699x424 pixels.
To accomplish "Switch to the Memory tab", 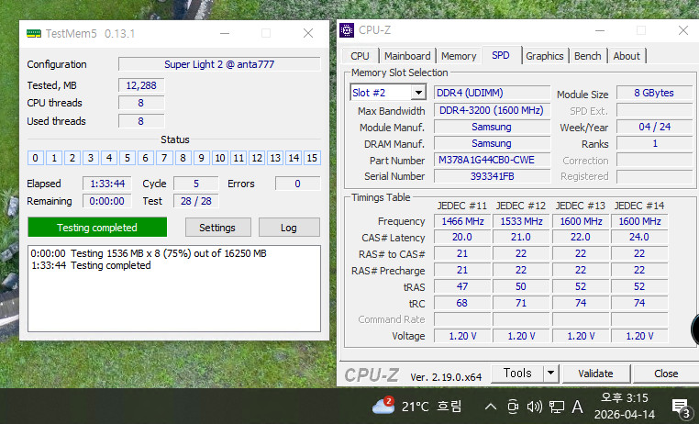I will [x=459, y=56].
